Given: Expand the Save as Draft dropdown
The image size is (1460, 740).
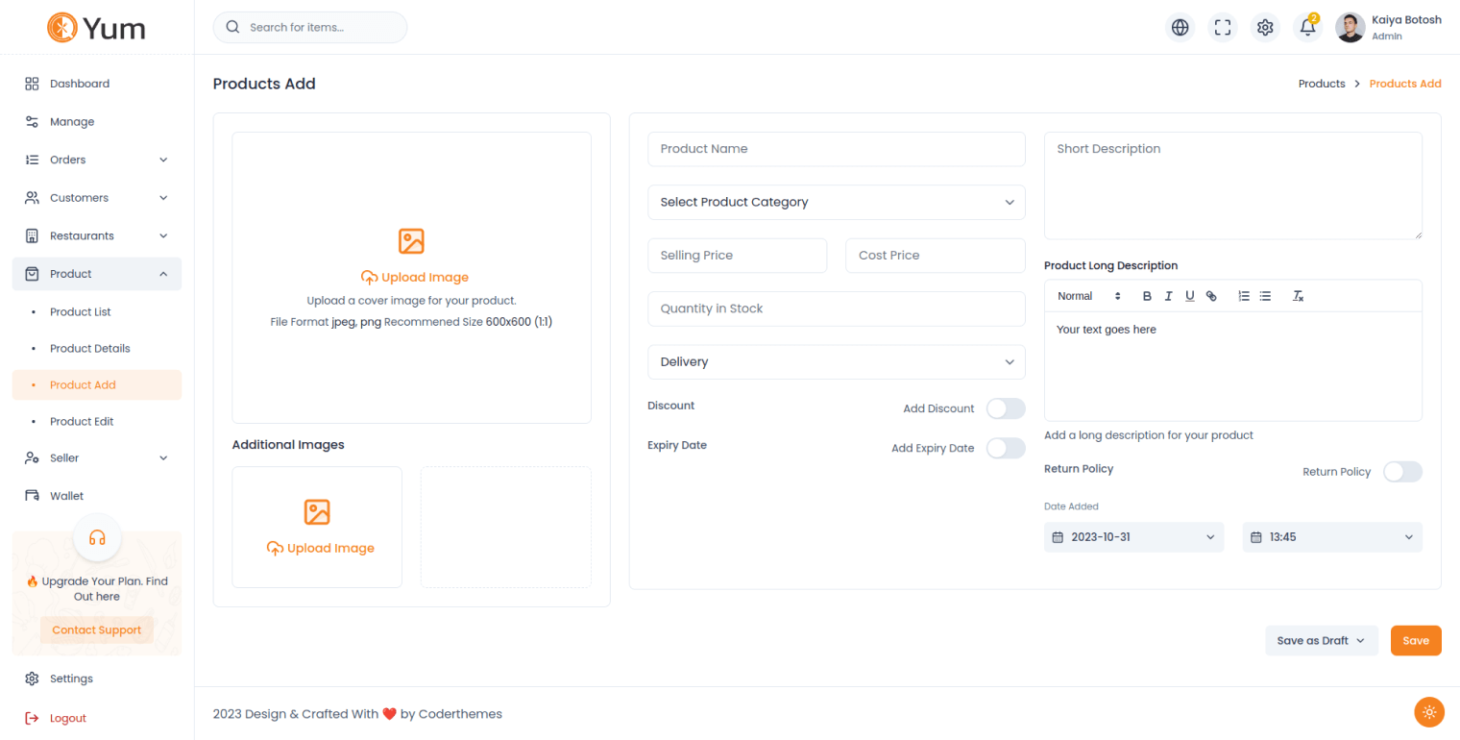Looking at the screenshot, I should tap(1321, 641).
